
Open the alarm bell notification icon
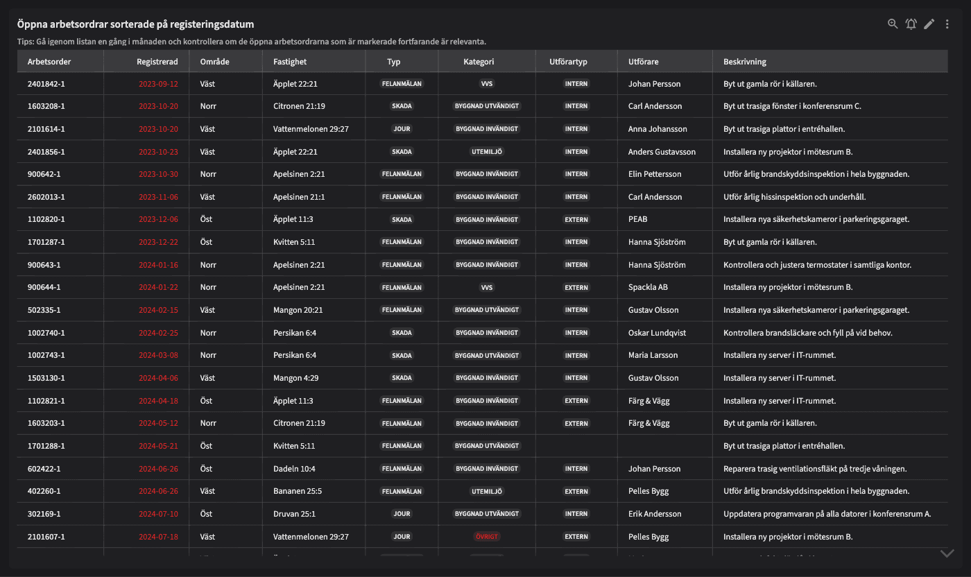pyautogui.click(x=911, y=24)
